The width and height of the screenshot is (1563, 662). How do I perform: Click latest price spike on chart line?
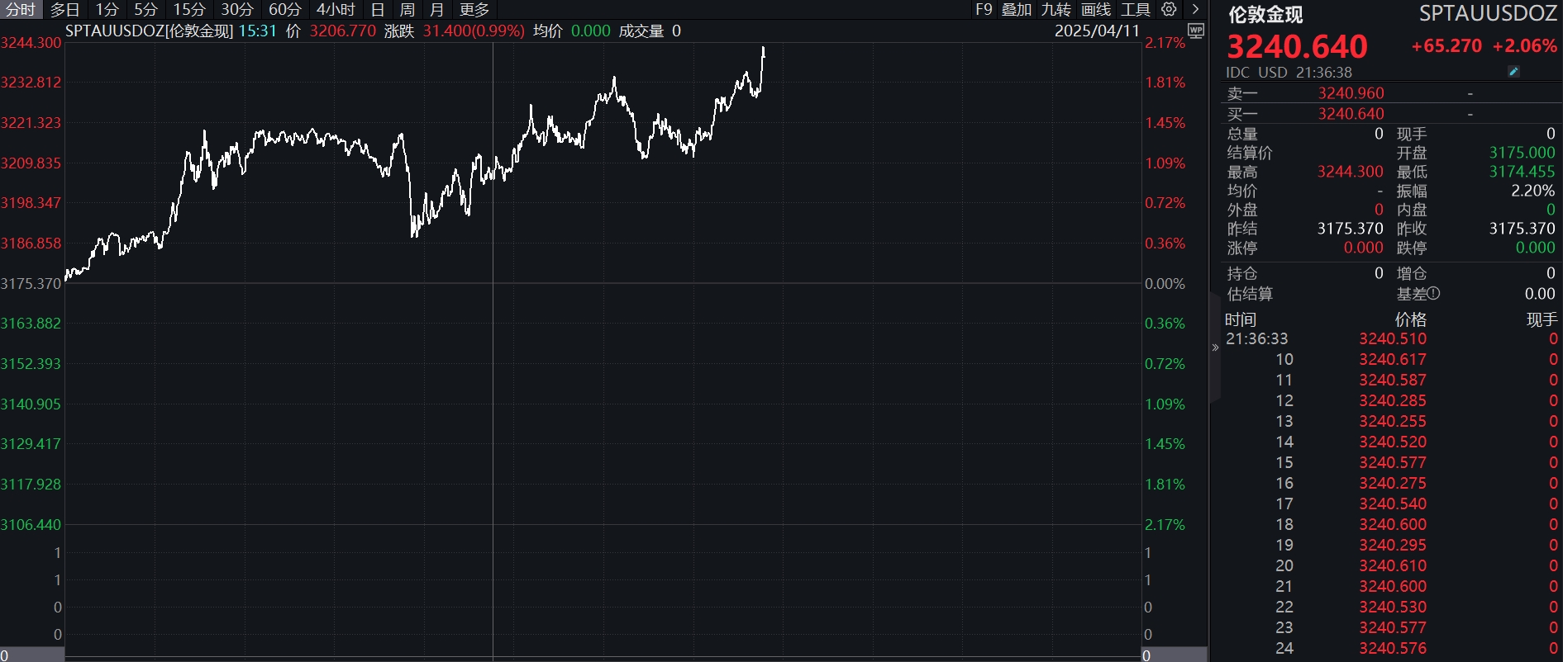pyautogui.click(x=763, y=51)
